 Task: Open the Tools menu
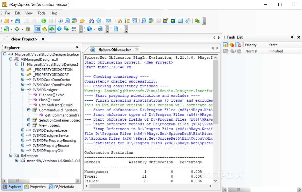tap(41, 13)
